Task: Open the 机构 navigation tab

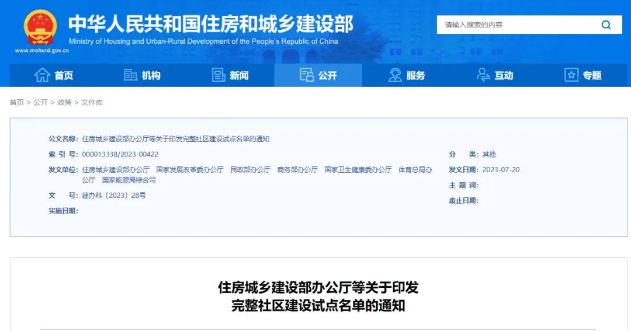Action: click(x=142, y=75)
